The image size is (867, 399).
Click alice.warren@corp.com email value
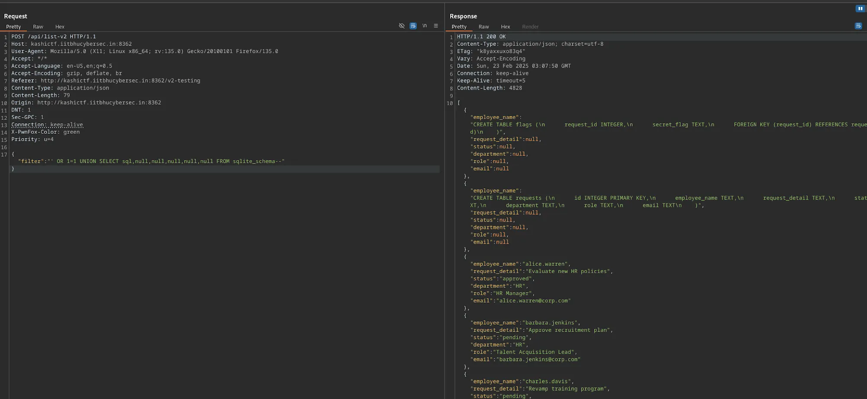tap(533, 301)
